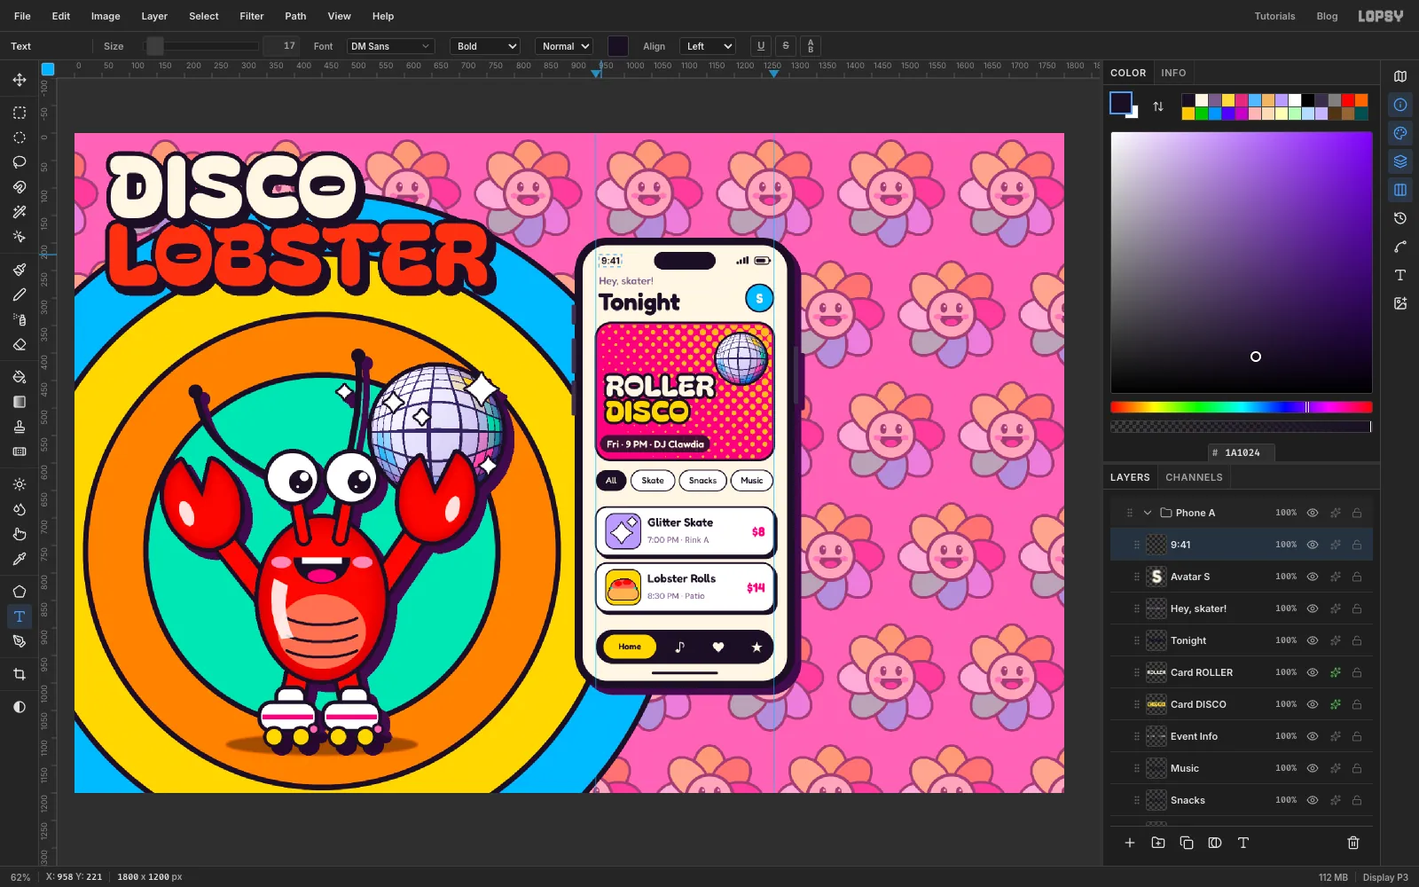Image resolution: width=1419 pixels, height=887 pixels.
Task: Click the hue slider bar
Action: [x=1241, y=407]
